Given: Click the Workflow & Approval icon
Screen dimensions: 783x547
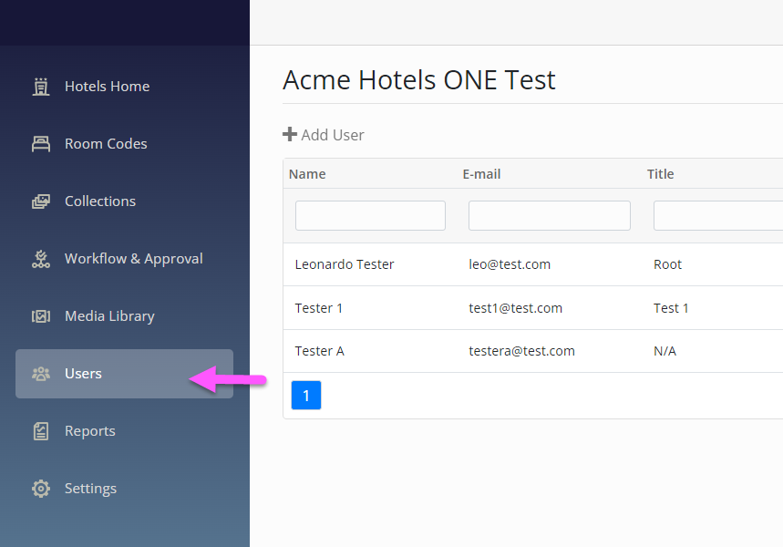Looking at the screenshot, I should 41,259.
